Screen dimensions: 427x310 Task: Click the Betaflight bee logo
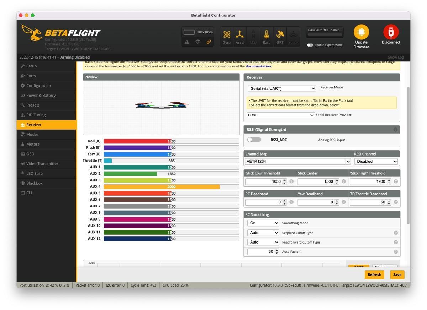[x=32, y=32]
